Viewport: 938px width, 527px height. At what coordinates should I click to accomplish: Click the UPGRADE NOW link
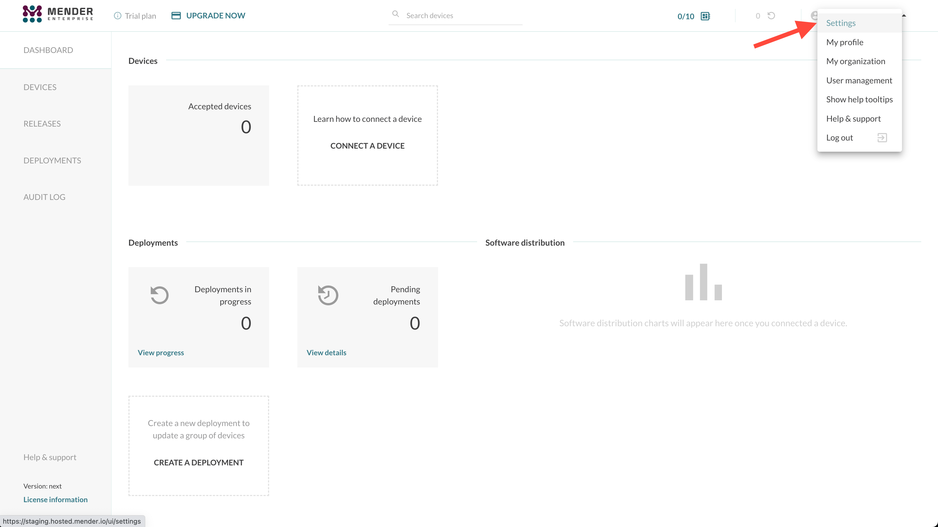pyautogui.click(x=216, y=16)
